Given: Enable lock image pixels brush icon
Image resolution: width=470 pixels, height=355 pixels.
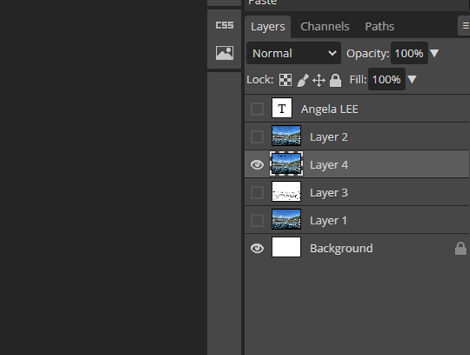Looking at the screenshot, I should 302,80.
